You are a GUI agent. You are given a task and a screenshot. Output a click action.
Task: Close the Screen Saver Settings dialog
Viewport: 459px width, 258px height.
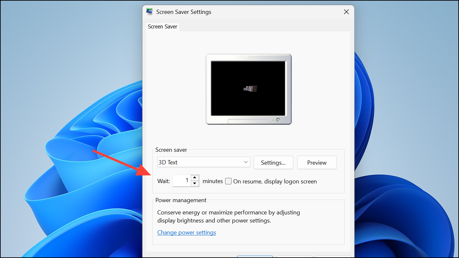pyautogui.click(x=346, y=12)
